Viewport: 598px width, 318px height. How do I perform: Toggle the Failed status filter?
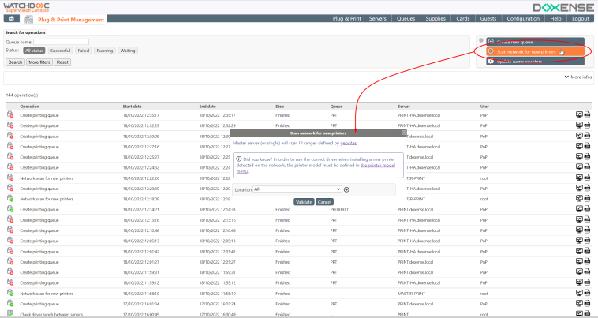click(84, 51)
